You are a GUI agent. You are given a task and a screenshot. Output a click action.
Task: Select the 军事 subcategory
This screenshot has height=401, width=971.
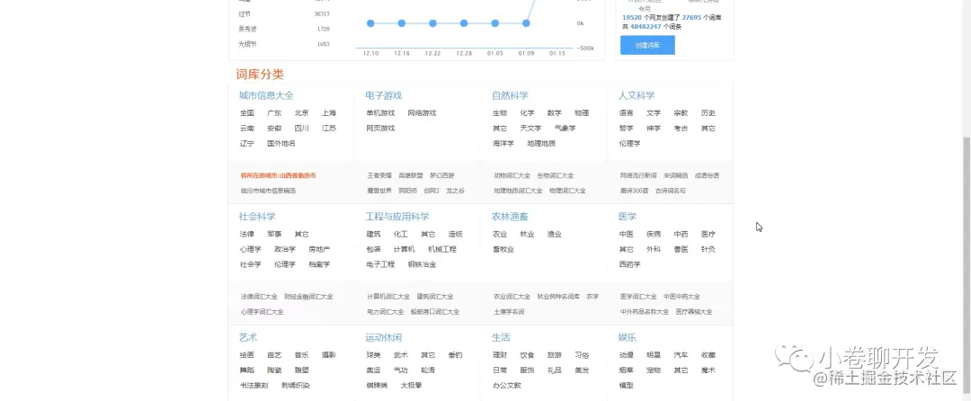(273, 235)
